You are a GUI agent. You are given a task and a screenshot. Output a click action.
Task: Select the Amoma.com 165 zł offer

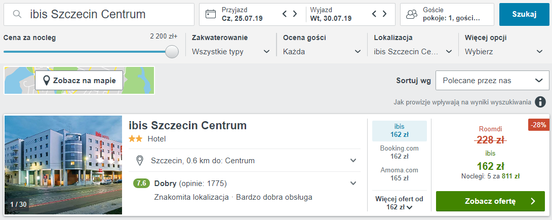click(399, 174)
